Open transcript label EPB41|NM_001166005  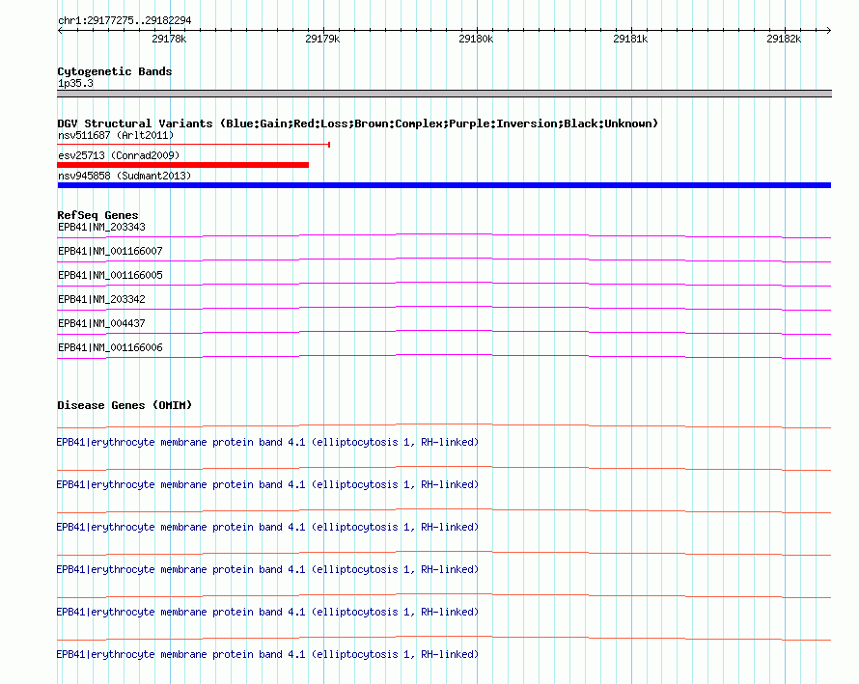tap(110, 276)
